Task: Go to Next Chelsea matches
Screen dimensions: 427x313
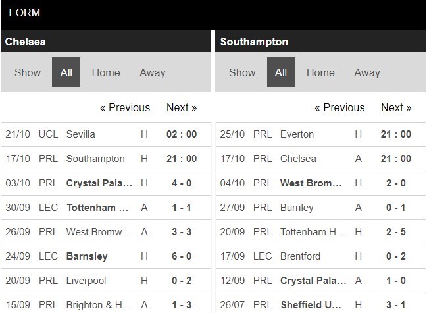Action: 182,107
